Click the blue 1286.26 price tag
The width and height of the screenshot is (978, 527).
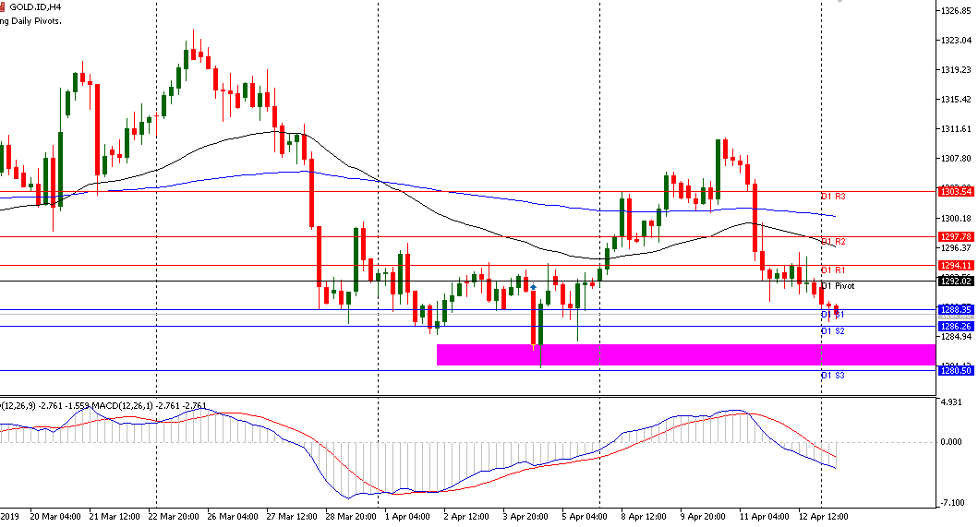(x=956, y=326)
